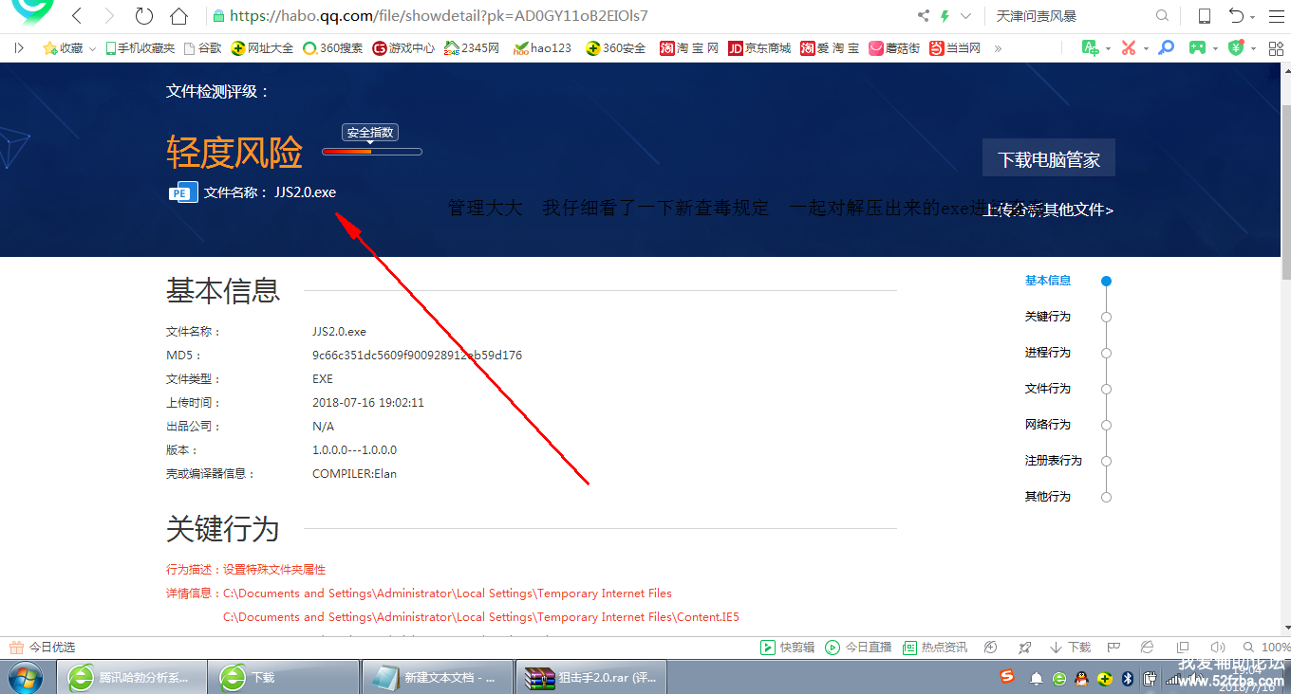
Task: Open the 谷歌 bookmark
Action: 202,47
